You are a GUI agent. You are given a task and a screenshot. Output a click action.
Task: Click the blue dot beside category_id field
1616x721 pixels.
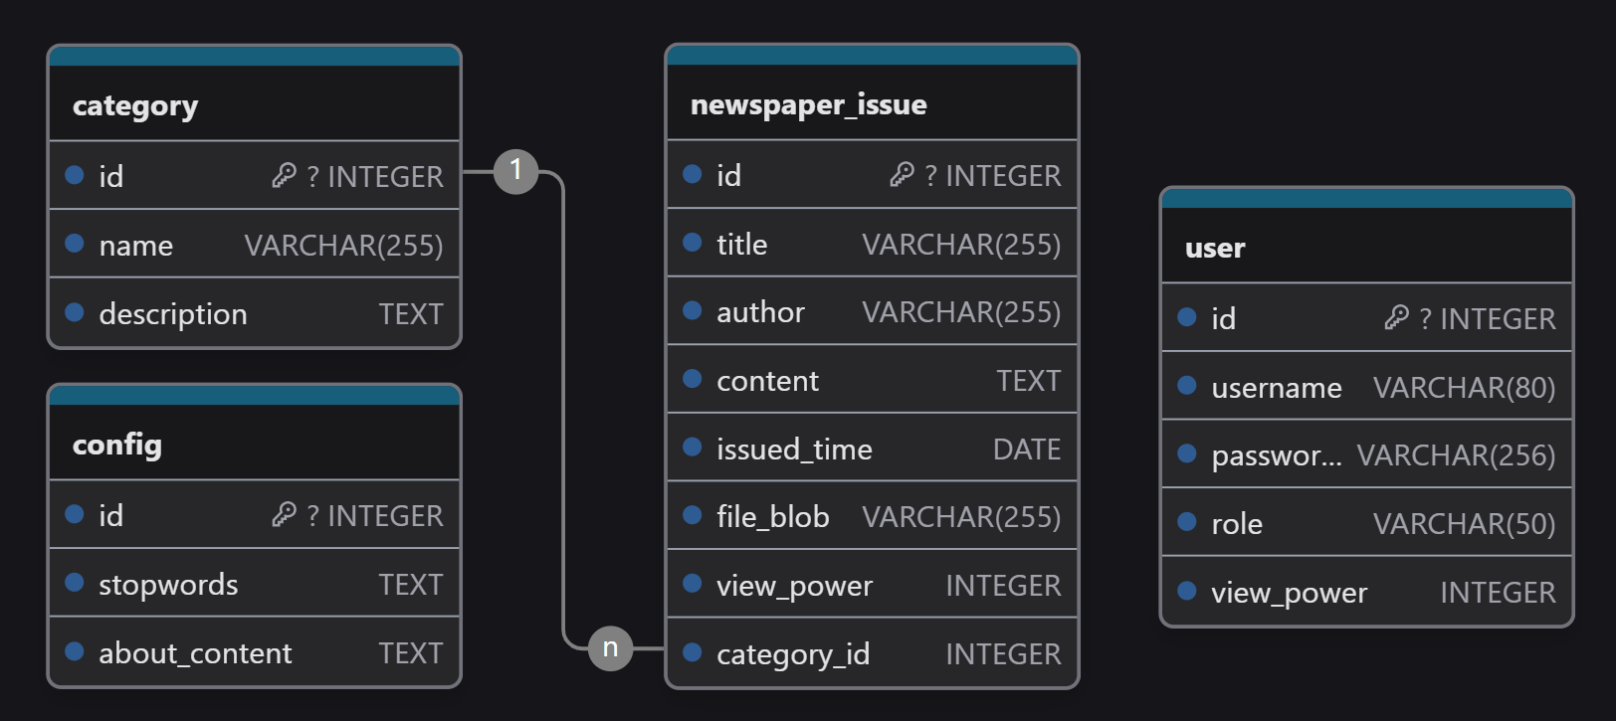(x=693, y=652)
